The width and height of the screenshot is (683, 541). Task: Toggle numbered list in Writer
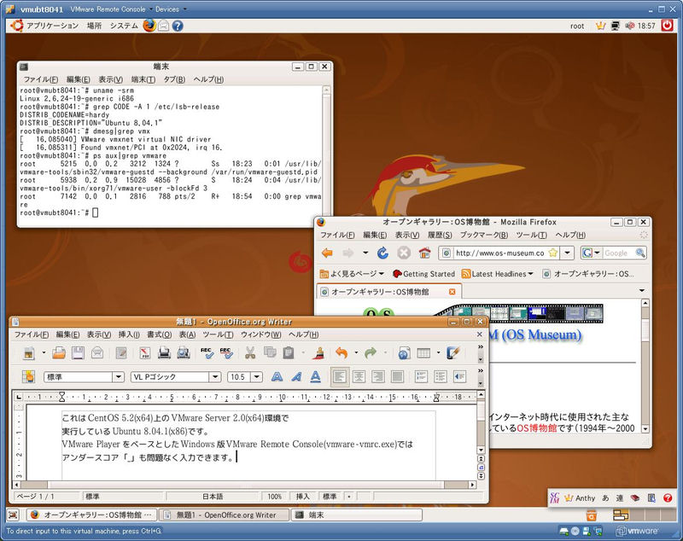point(421,377)
